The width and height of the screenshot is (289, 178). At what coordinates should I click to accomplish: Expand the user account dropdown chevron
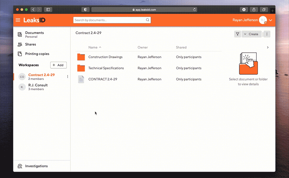[271, 20]
